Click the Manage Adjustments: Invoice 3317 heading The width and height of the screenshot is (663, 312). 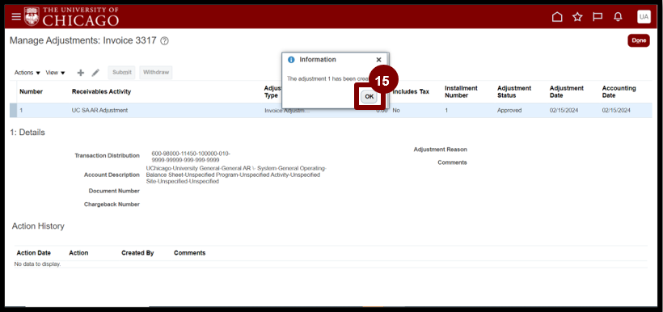coord(83,40)
